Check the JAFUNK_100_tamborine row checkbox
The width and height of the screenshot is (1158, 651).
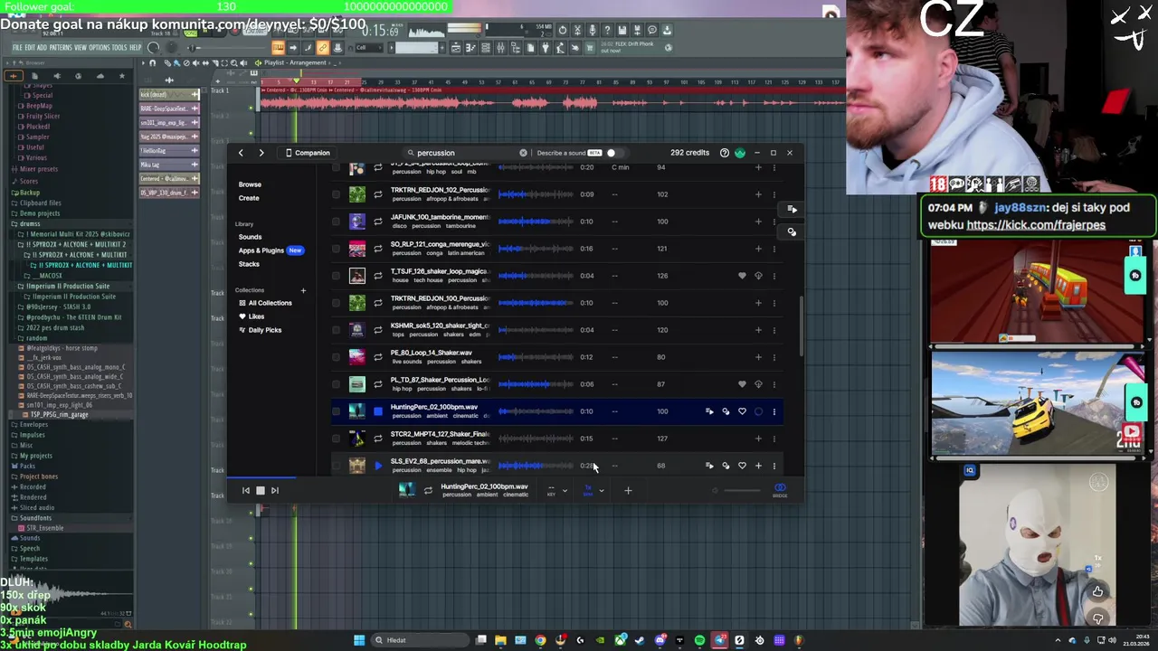pos(337,222)
